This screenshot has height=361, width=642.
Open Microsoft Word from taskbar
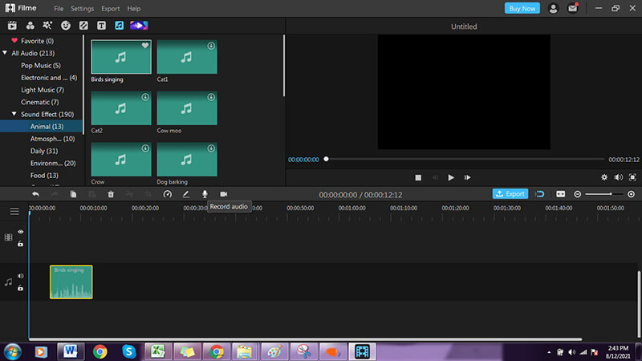pos(71,351)
